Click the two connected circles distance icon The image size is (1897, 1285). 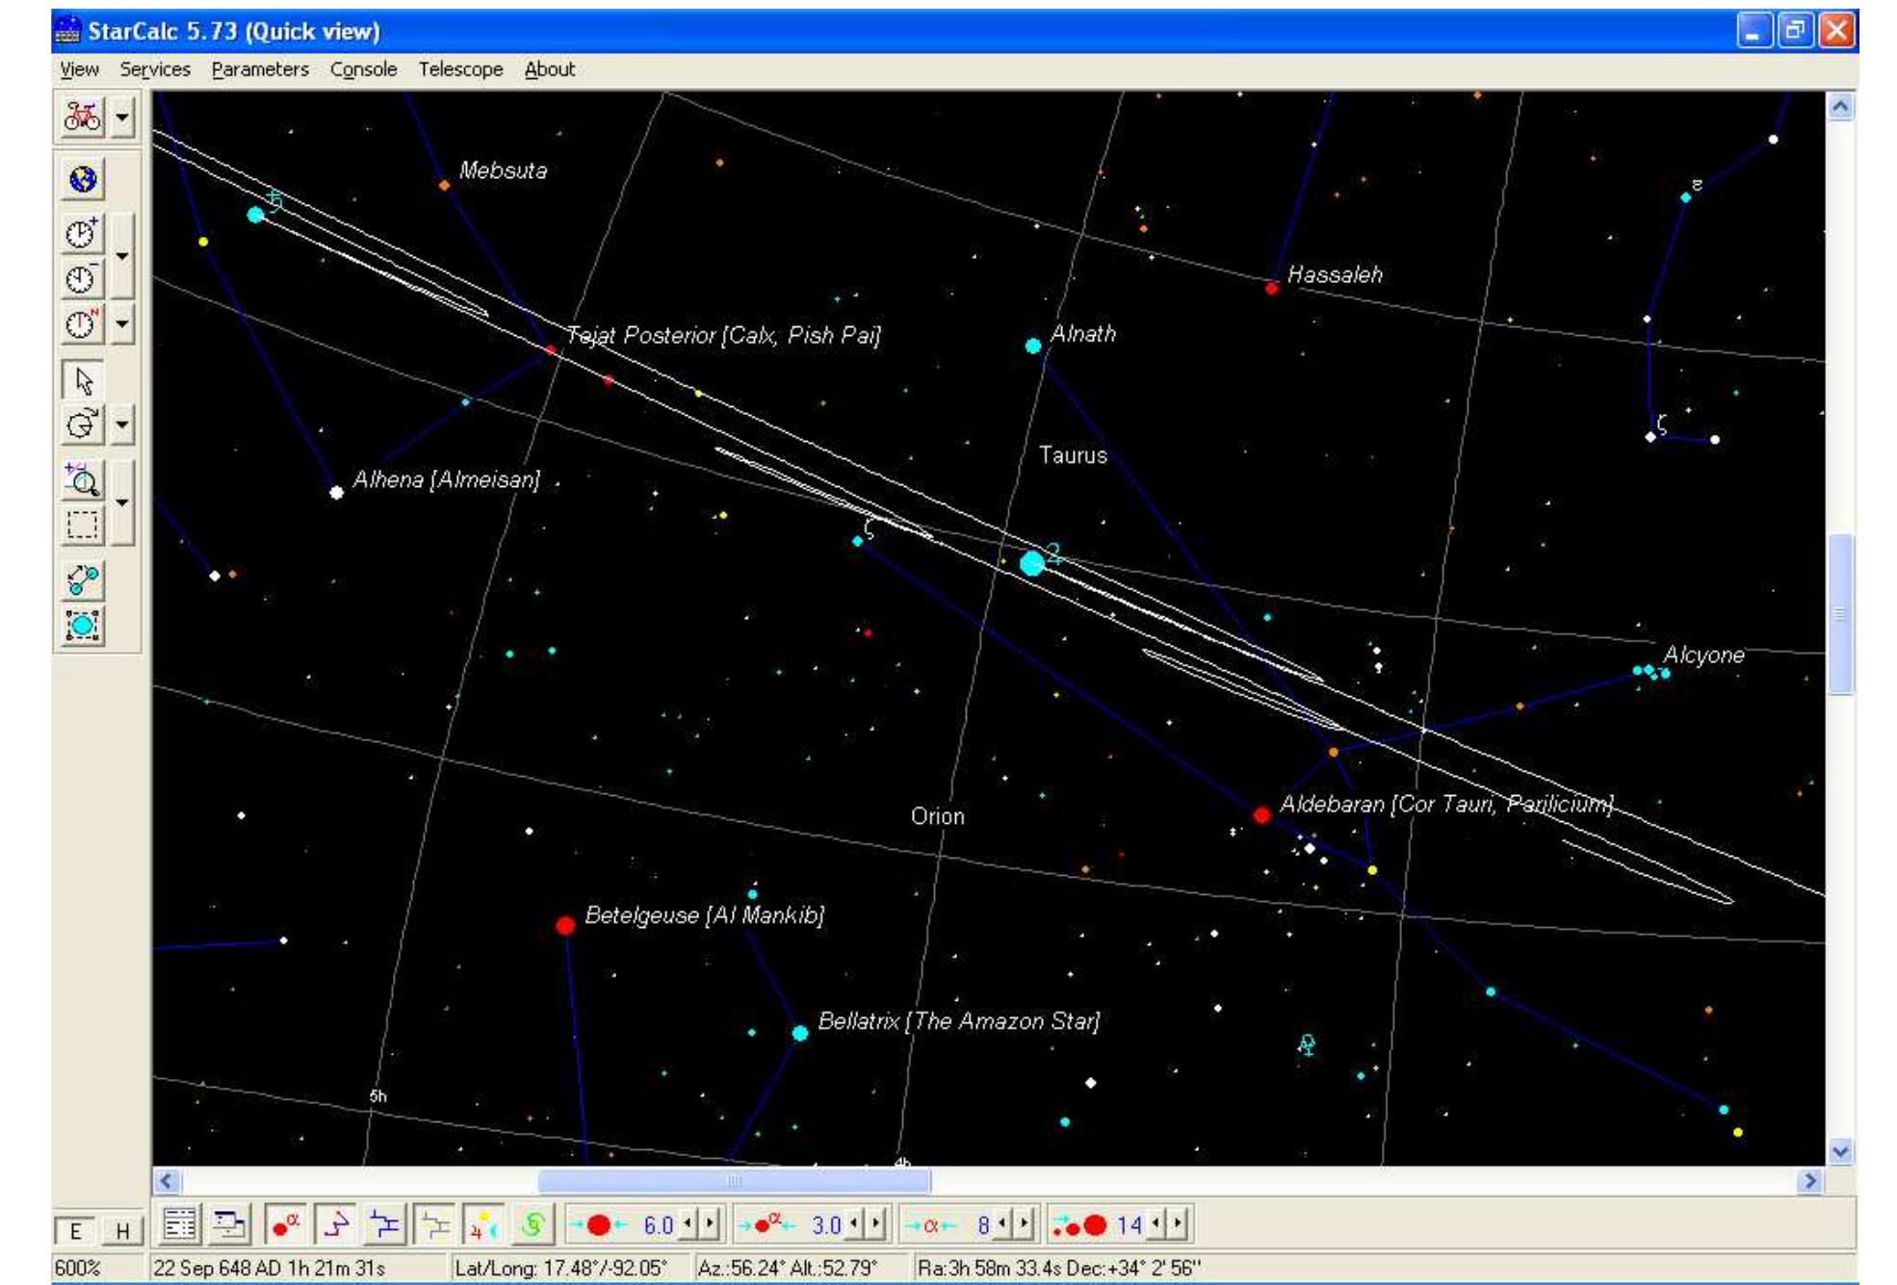(82, 580)
